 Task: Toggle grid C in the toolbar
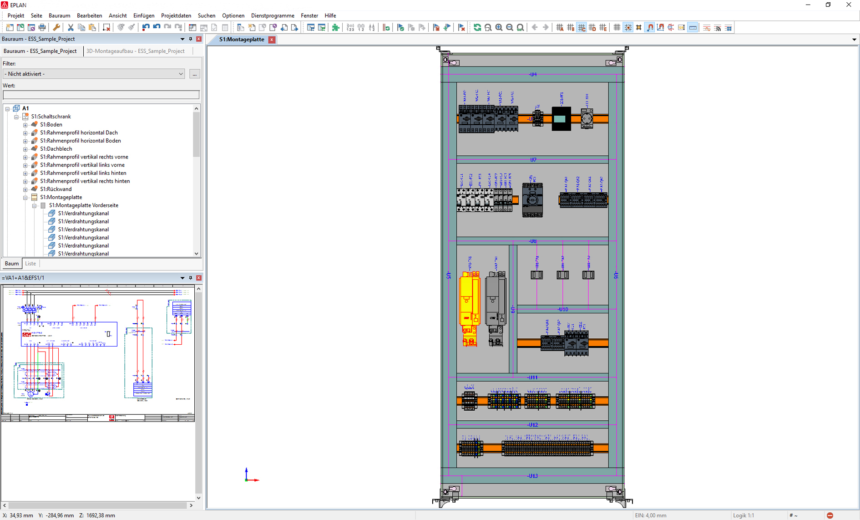(x=582, y=28)
